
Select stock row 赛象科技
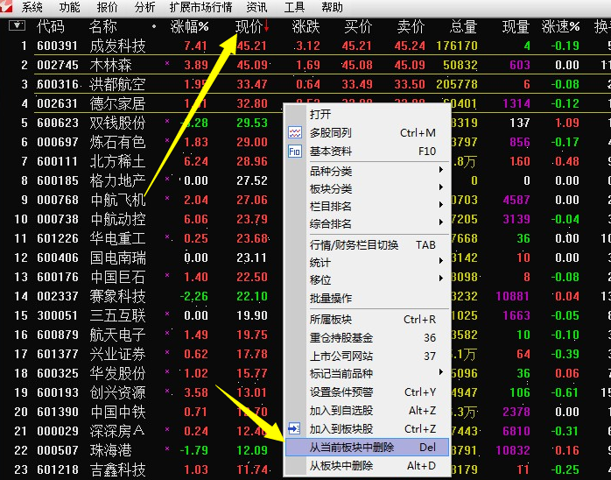coord(305,296)
